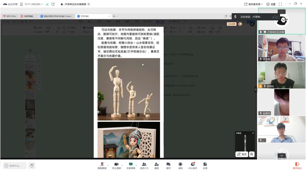306x172 pixels.
Task: Start recording with 录制 icon
Action: coord(180,165)
